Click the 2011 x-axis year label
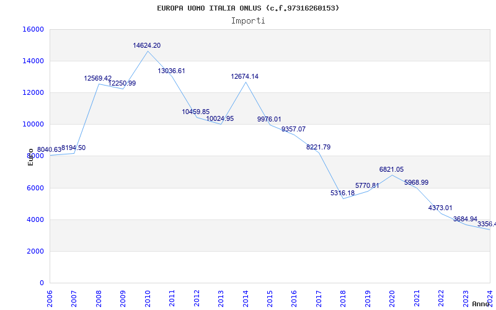The height and width of the screenshot is (310, 496). [x=172, y=298]
